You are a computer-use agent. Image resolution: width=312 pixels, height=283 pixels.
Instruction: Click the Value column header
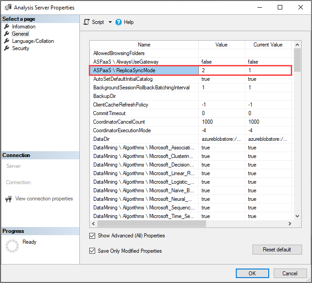221,45
